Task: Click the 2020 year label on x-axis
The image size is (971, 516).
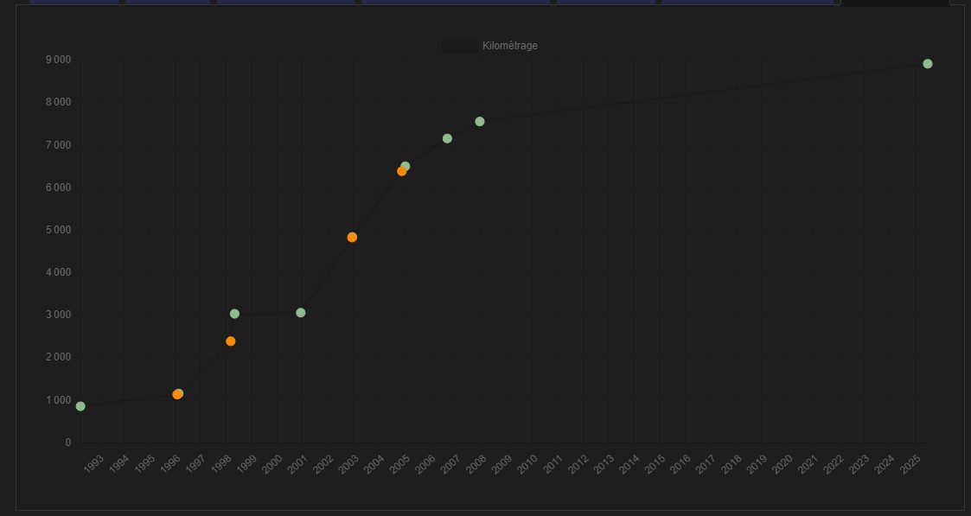Action: [x=782, y=464]
